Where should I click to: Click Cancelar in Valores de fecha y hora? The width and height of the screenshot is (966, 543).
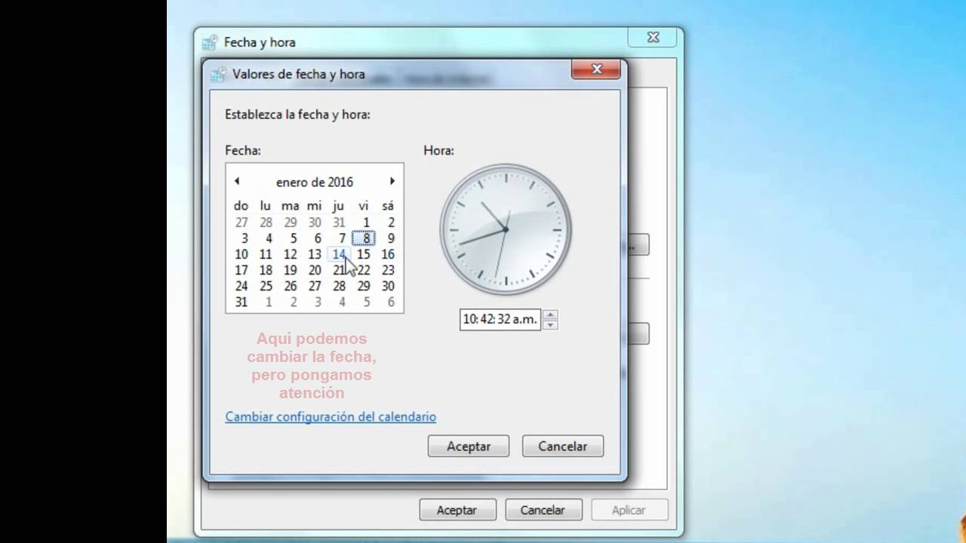[562, 446]
